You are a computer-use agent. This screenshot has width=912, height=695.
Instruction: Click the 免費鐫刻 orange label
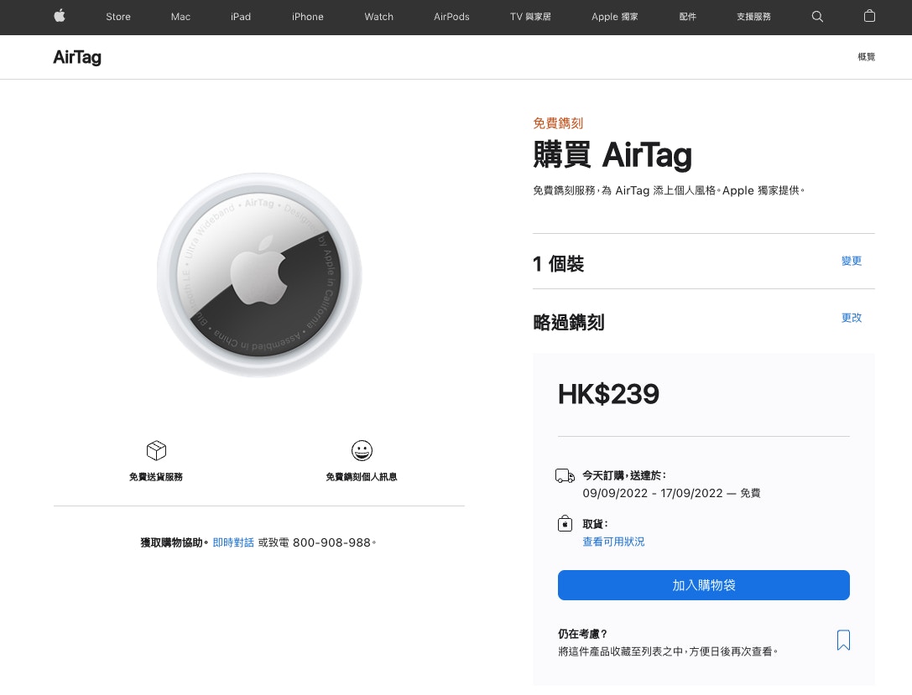click(x=558, y=123)
